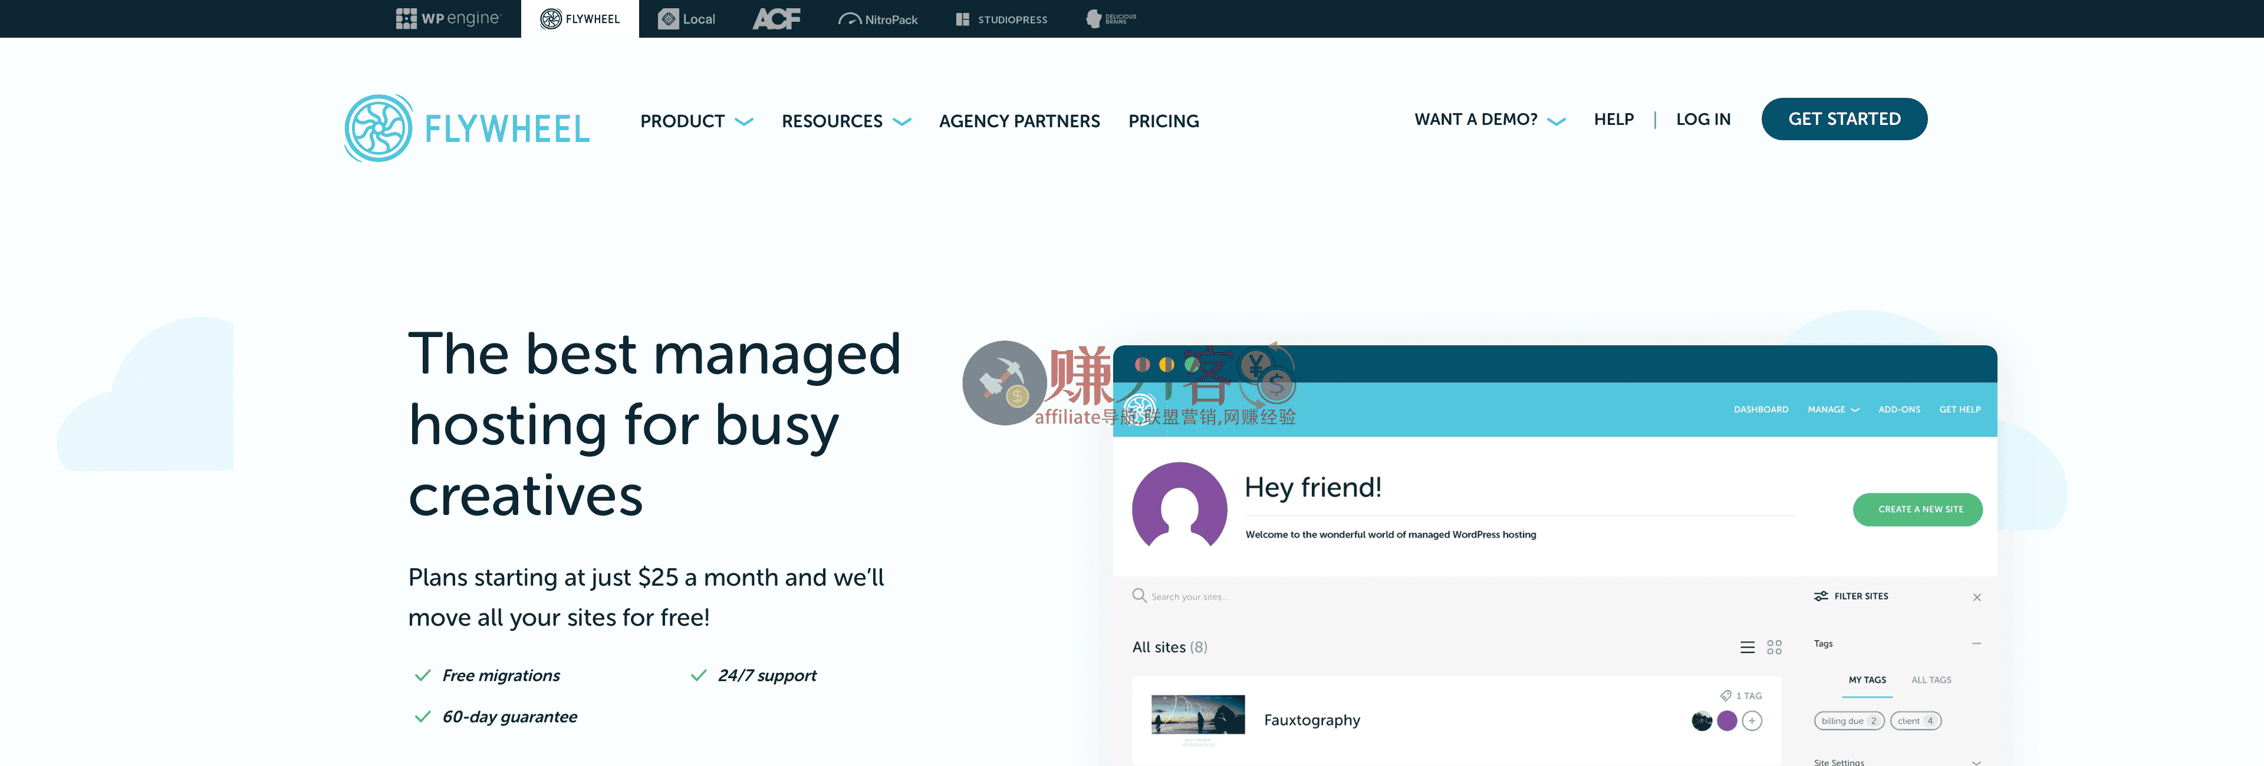Select the billing due tag filter
2264x766 pixels.
click(x=1847, y=721)
